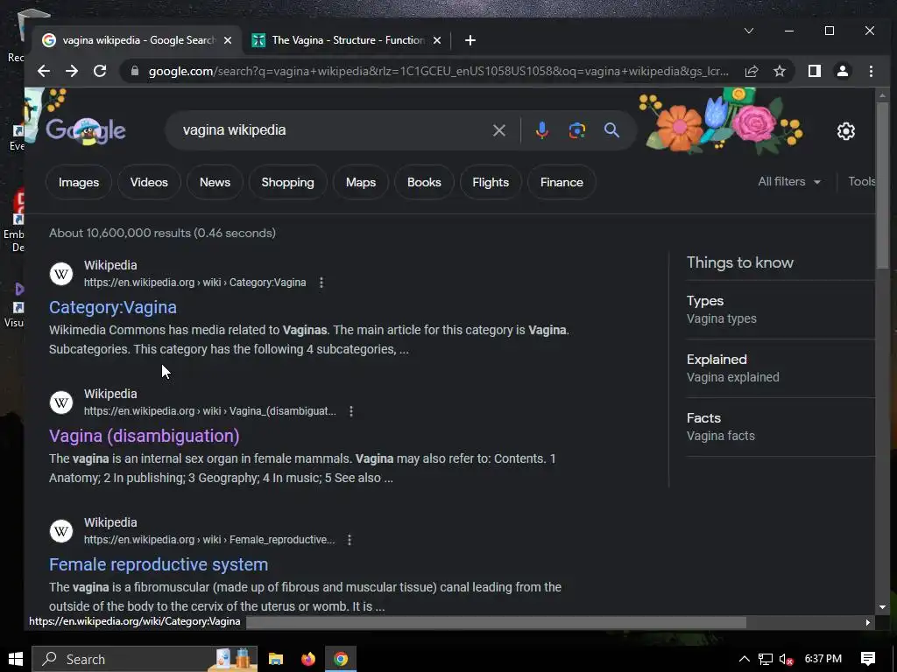Image resolution: width=897 pixels, height=672 pixels.
Task: Go back to previous page
Action: point(44,71)
